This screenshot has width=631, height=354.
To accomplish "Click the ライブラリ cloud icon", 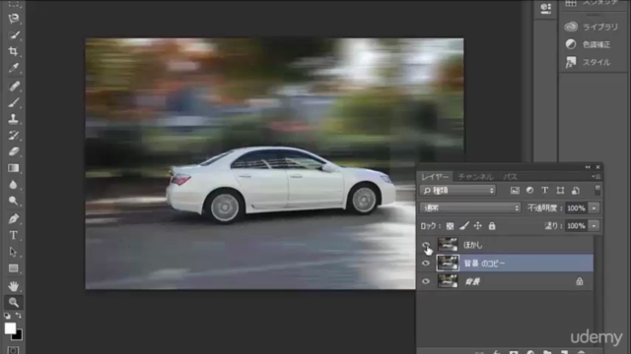I will (x=571, y=27).
